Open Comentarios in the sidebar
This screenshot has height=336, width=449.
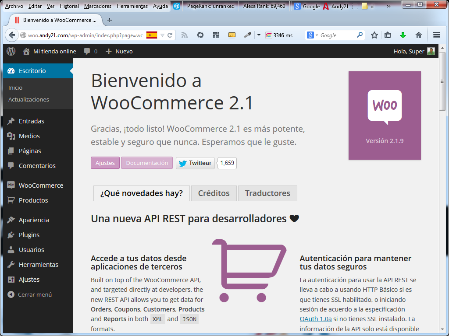(38, 166)
